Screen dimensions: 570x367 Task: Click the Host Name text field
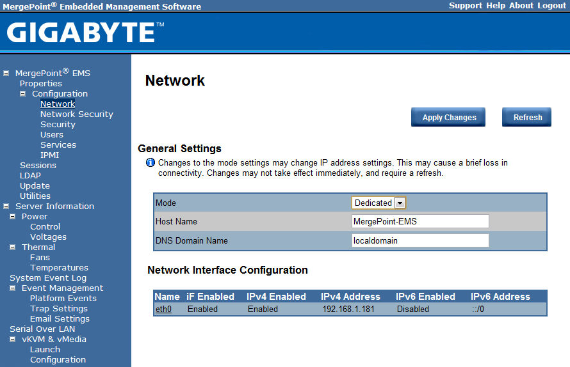click(420, 221)
